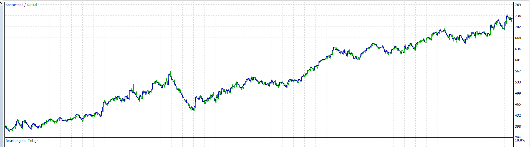Click the 398 axis value
Viewport: 530px width, 147px height.
coord(518,127)
